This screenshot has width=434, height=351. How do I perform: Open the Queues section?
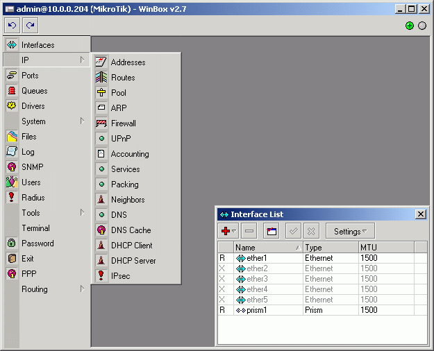point(47,91)
